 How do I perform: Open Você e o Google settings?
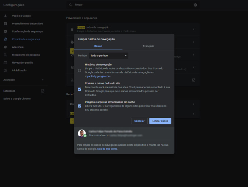[21, 16]
